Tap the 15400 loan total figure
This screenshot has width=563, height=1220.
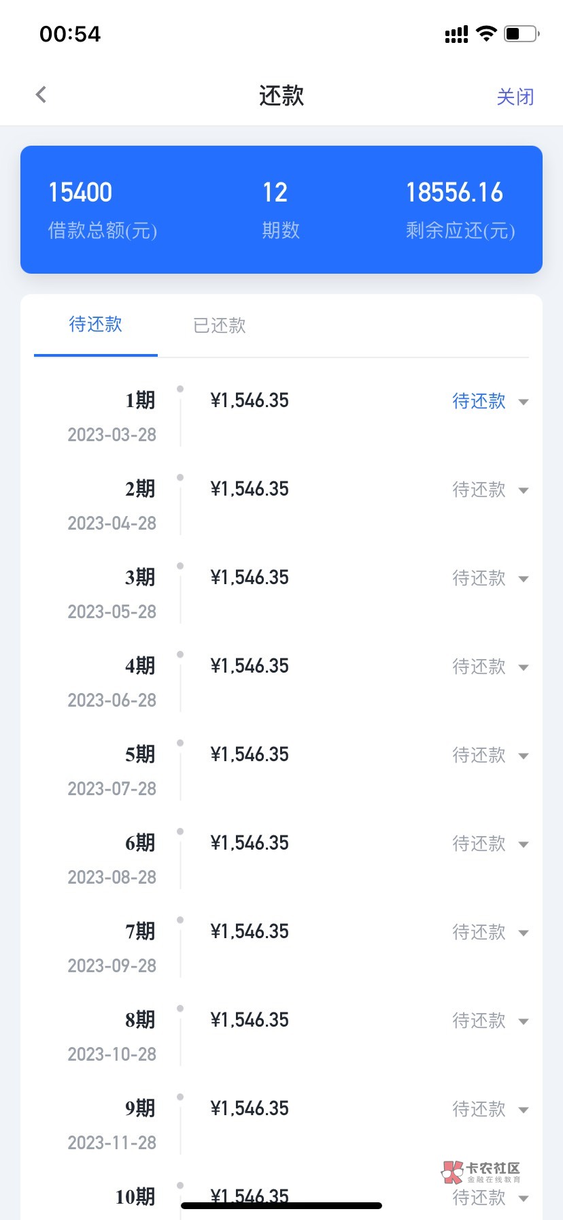pos(80,193)
